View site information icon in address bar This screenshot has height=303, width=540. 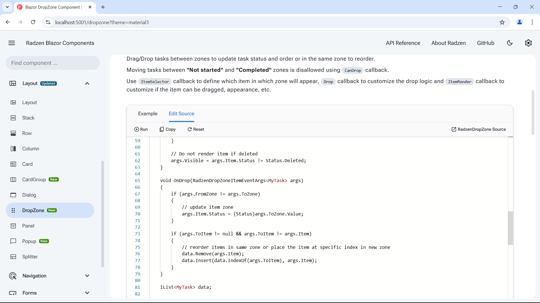(x=48, y=22)
